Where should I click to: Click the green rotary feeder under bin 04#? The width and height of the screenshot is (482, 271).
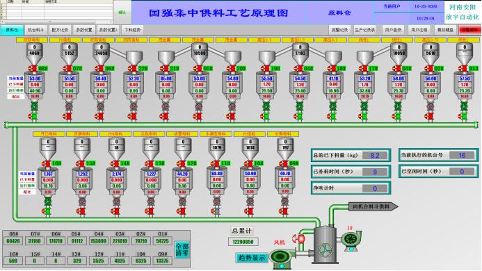[300, 106]
